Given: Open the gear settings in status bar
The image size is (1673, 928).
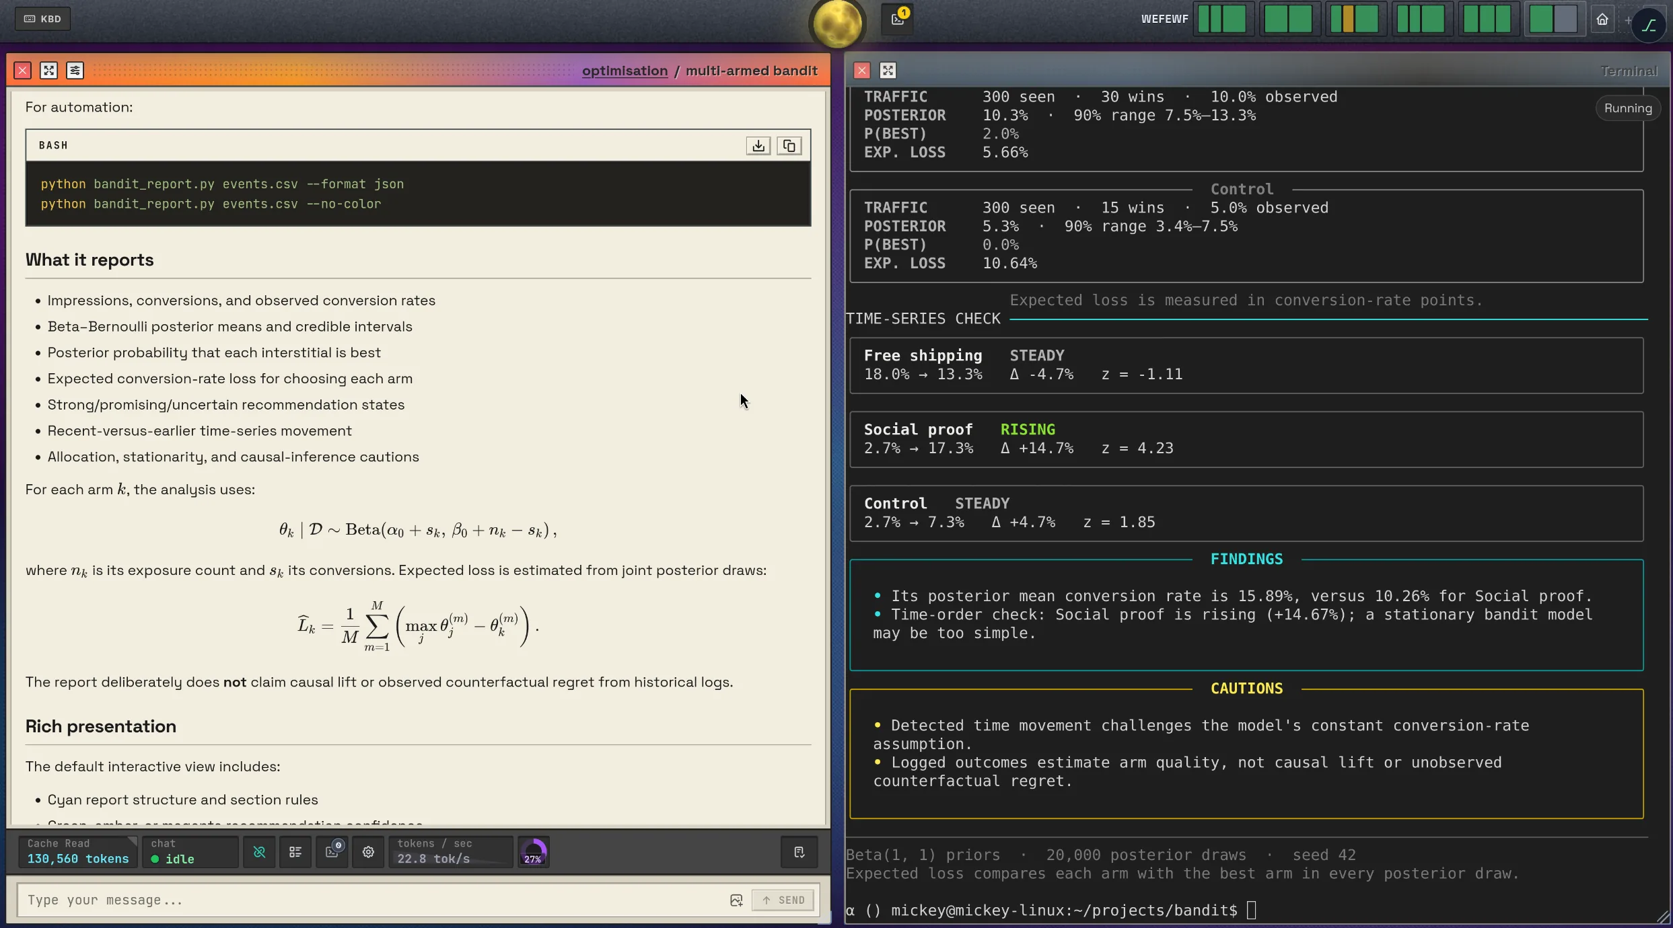Looking at the screenshot, I should 368,852.
